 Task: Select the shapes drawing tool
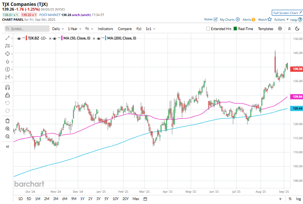pos(7,54)
